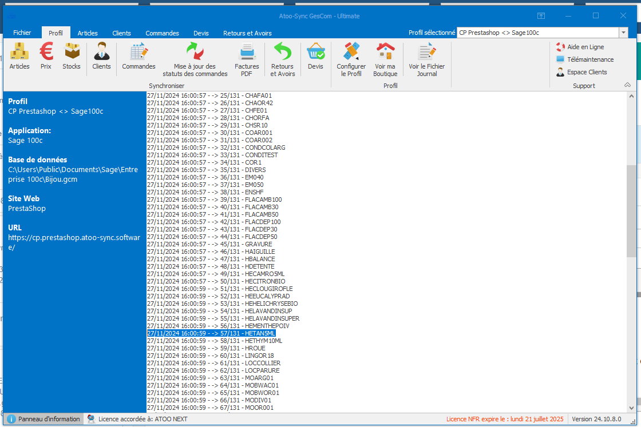
Task: Click the Panneau d'information button
Action: [43, 419]
